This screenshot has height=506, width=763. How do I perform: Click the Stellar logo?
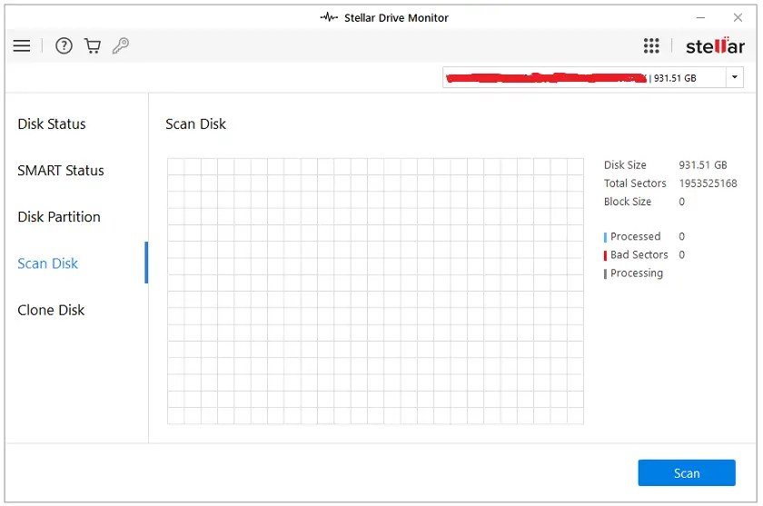[715, 46]
